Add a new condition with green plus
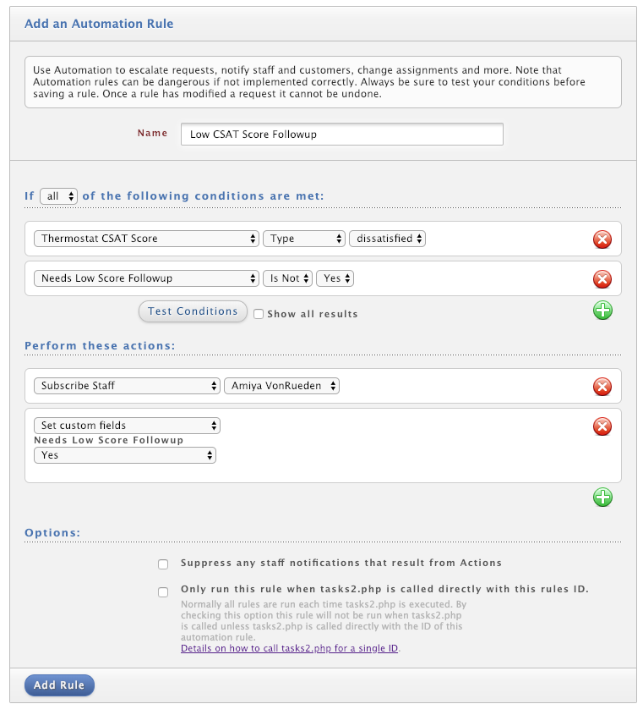Image resolution: width=643 pixels, height=715 pixels. point(602,311)
